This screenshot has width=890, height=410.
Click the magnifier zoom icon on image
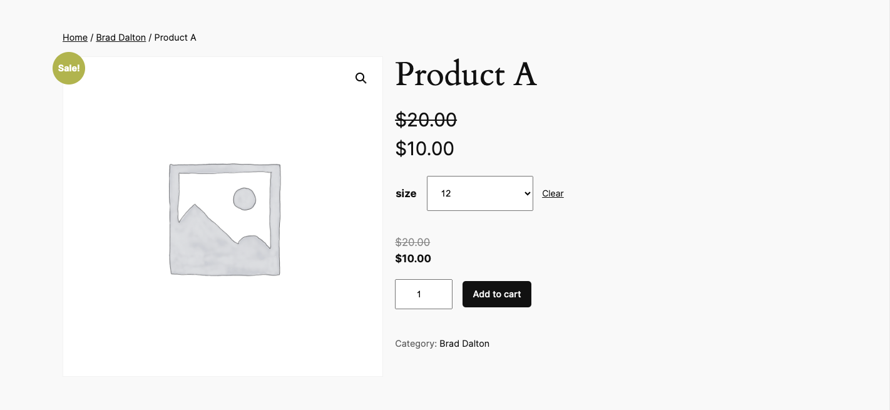click(x=361, y=78)
